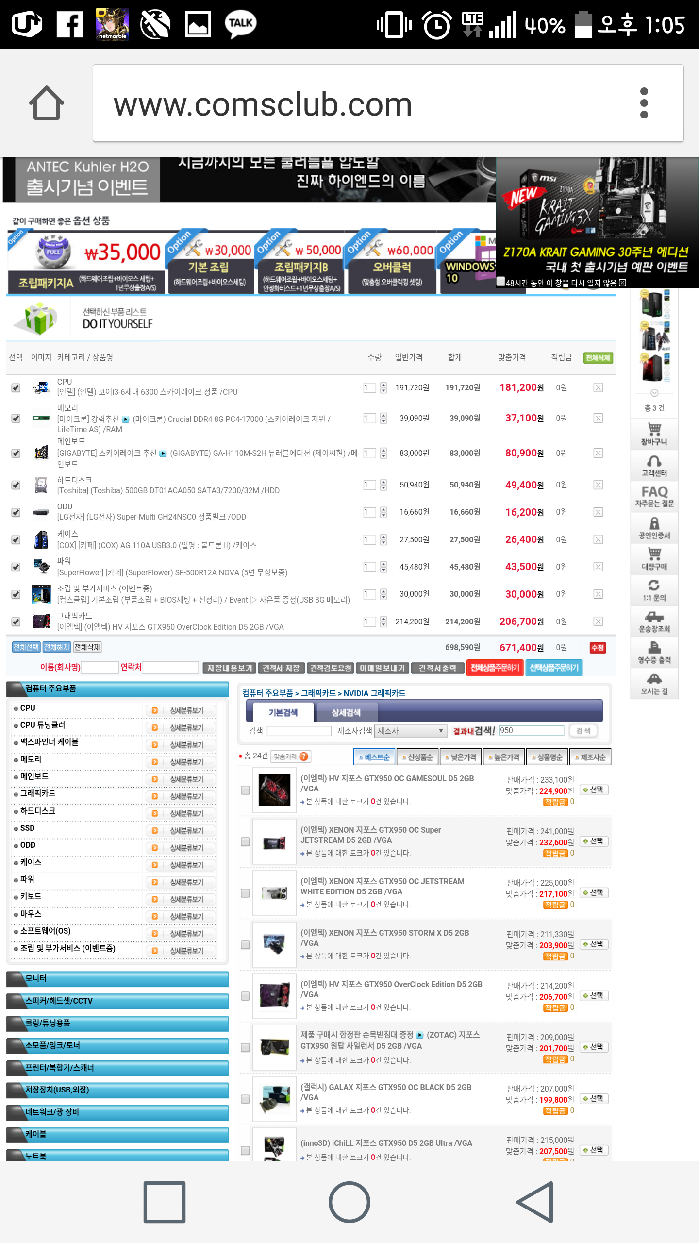
Task: Open the customer center (고객센터) headset icon
Action: click(x=654, y=465)
